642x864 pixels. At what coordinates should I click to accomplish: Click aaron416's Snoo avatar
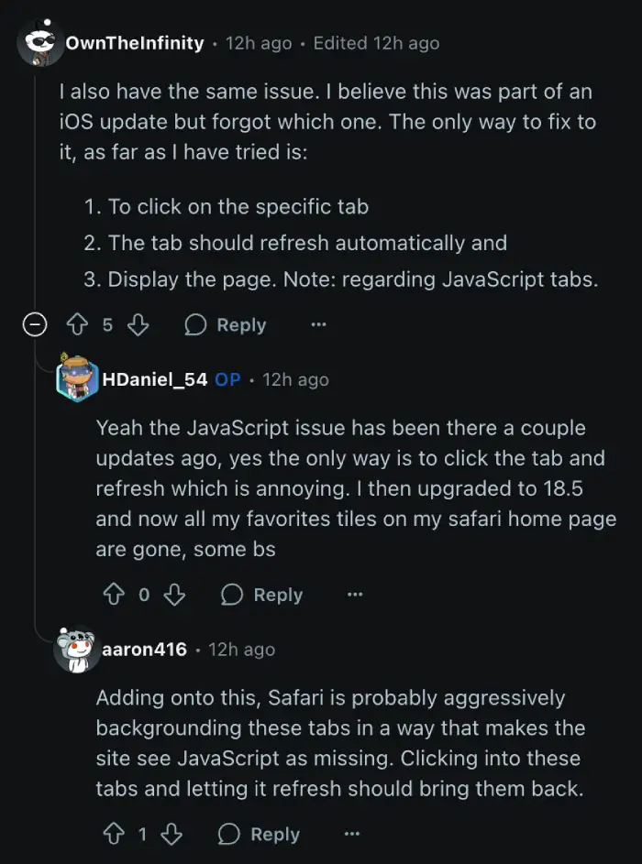(x=77, y=649)
